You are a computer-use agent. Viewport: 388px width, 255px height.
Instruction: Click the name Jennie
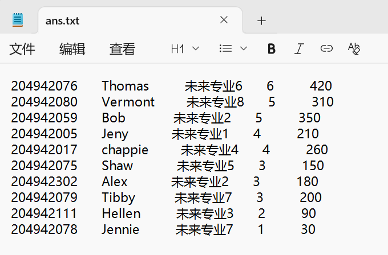click(x=120, y=229)
